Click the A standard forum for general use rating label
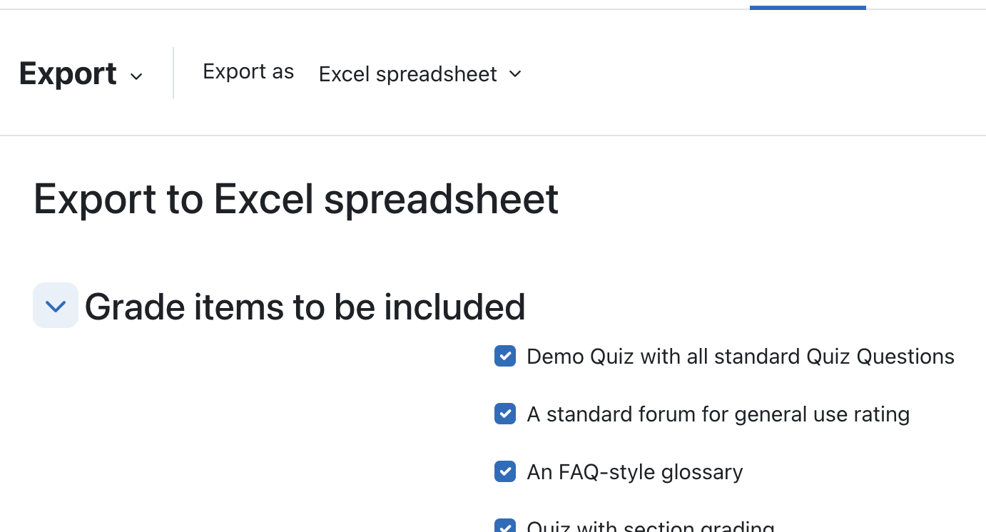 (718, 414)
